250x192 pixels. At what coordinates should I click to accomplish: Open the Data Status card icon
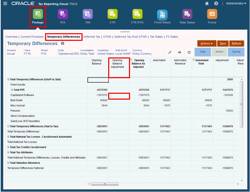[187, 14]
